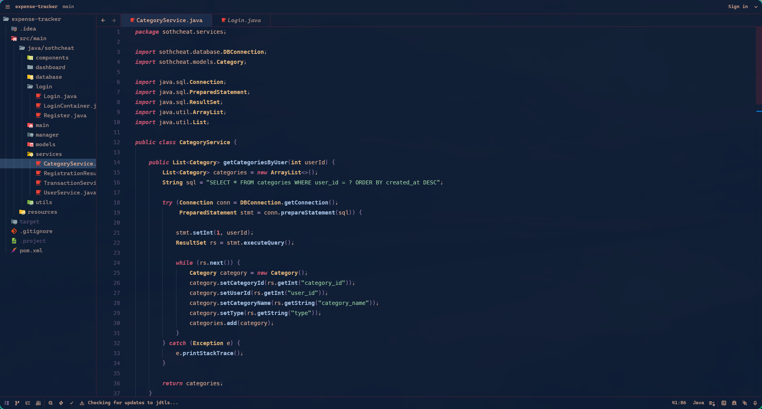Click the checkmark diagnostics icon
This screenshot has height=409, width=762.
pyautogui.click(x=72, y=403)
